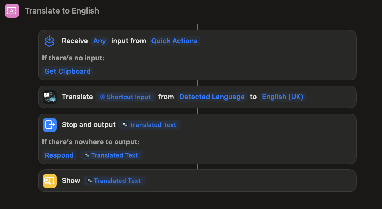The image size is (382, 209).
Task: Click the "If there's no input:" label
Action: (x=73, y=58)
